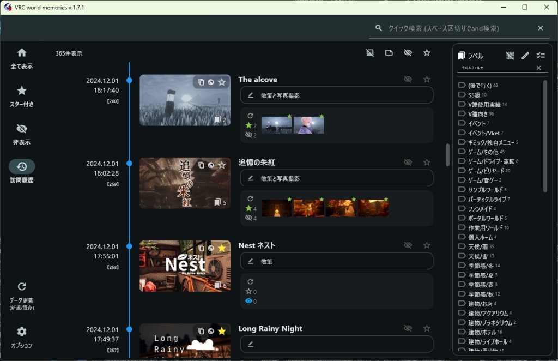Viewport: 558px width, 361px height.
Task: Toggle star filter in the top toolbar
Action: pos(427,53)
